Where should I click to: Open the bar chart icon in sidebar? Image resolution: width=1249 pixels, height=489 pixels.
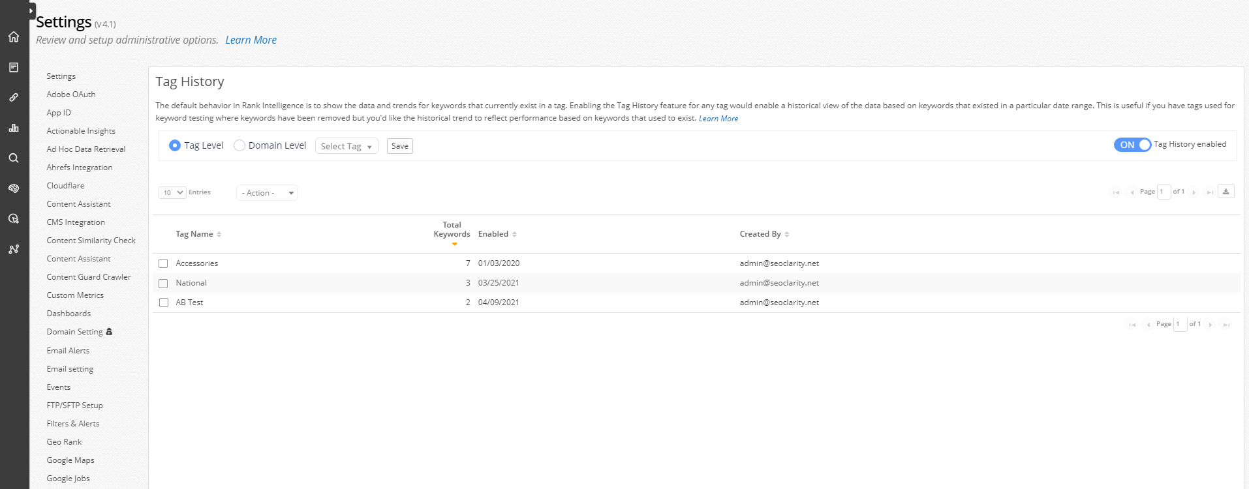point(14,128)
